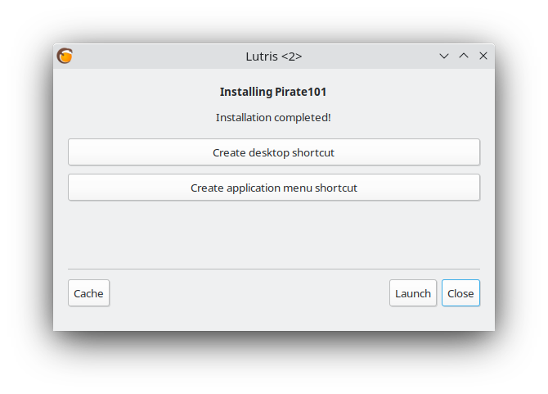This screenshot has width=548, height=394.
Task: Close the window using the title bar X
Action: [x=483, y=56]
